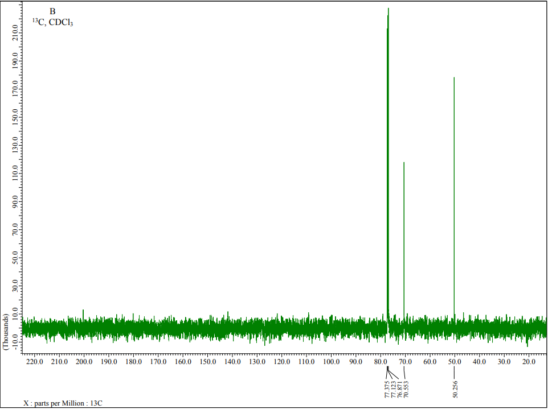Click the 210.0 y-axis tick label
The width and height of the screenshot is (548, 409).
[x=15, y=33]
